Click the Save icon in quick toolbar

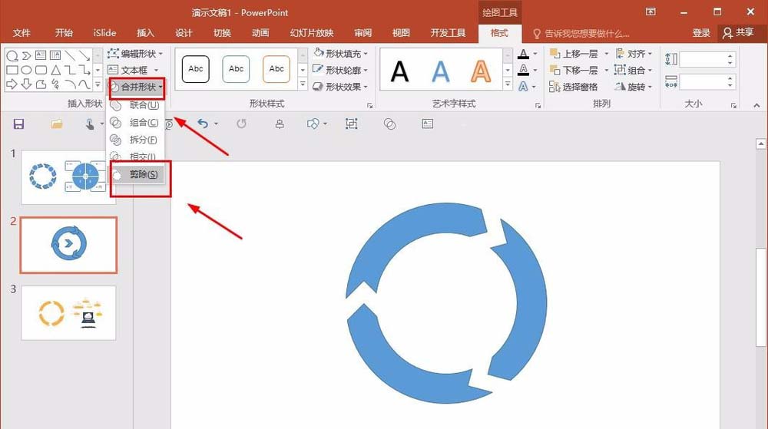click(18, 124)
